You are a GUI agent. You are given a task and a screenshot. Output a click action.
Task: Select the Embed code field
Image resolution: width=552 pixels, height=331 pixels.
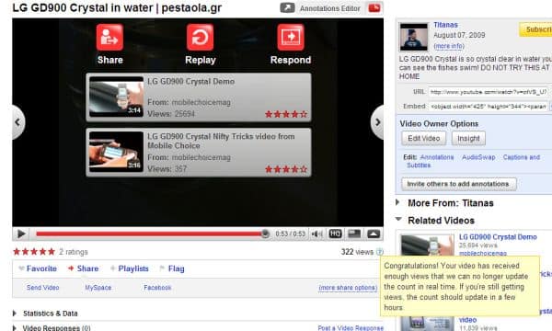pos(489,107)
